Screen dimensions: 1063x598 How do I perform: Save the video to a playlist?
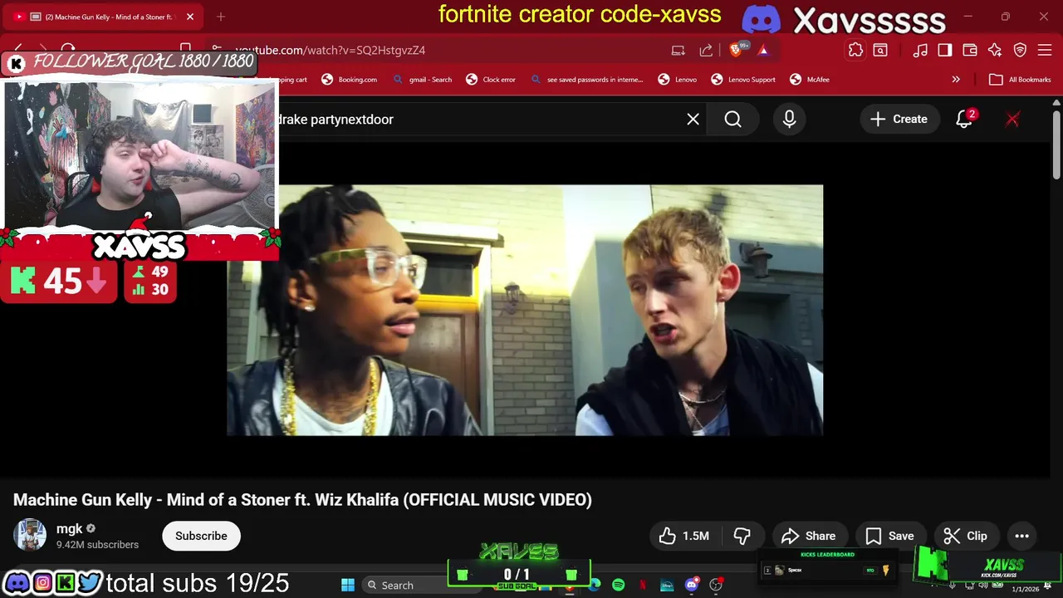(889, 536)
